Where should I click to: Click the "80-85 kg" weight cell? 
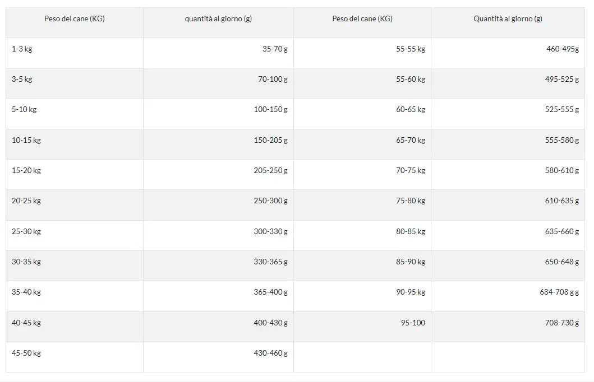pyautogui.click(x=411, y=232)
